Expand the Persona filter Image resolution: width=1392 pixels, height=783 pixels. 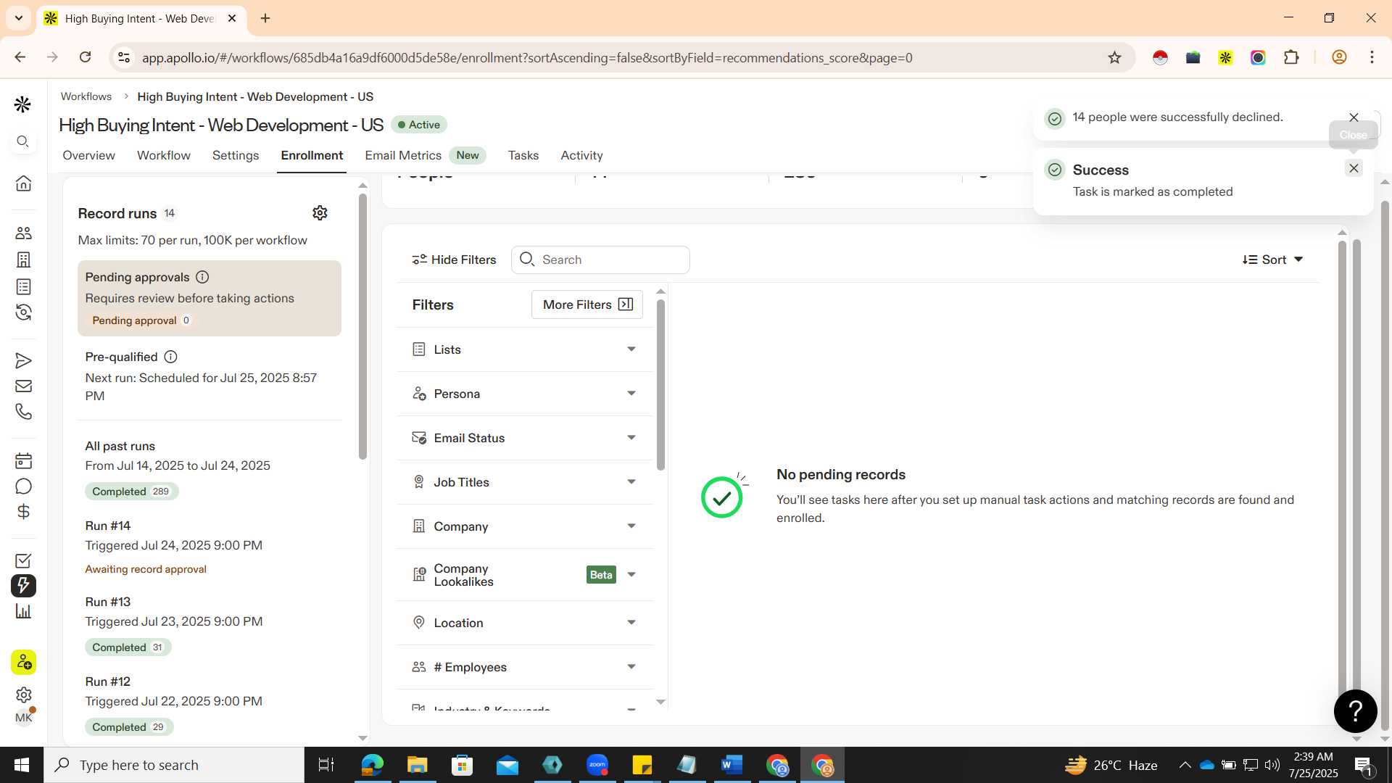525,394
